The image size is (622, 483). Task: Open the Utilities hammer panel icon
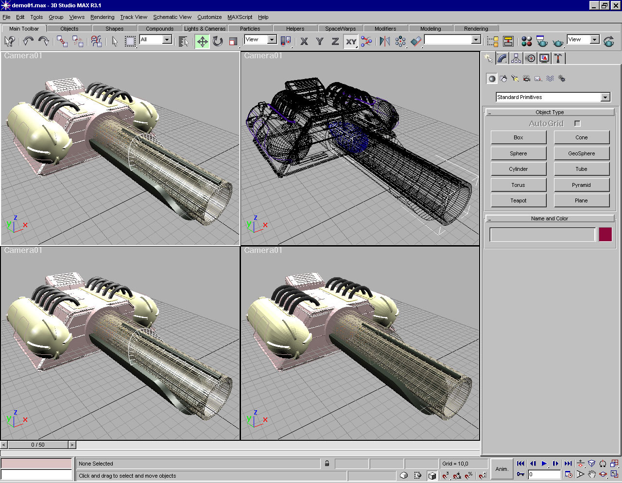click(x=558, y=59)
